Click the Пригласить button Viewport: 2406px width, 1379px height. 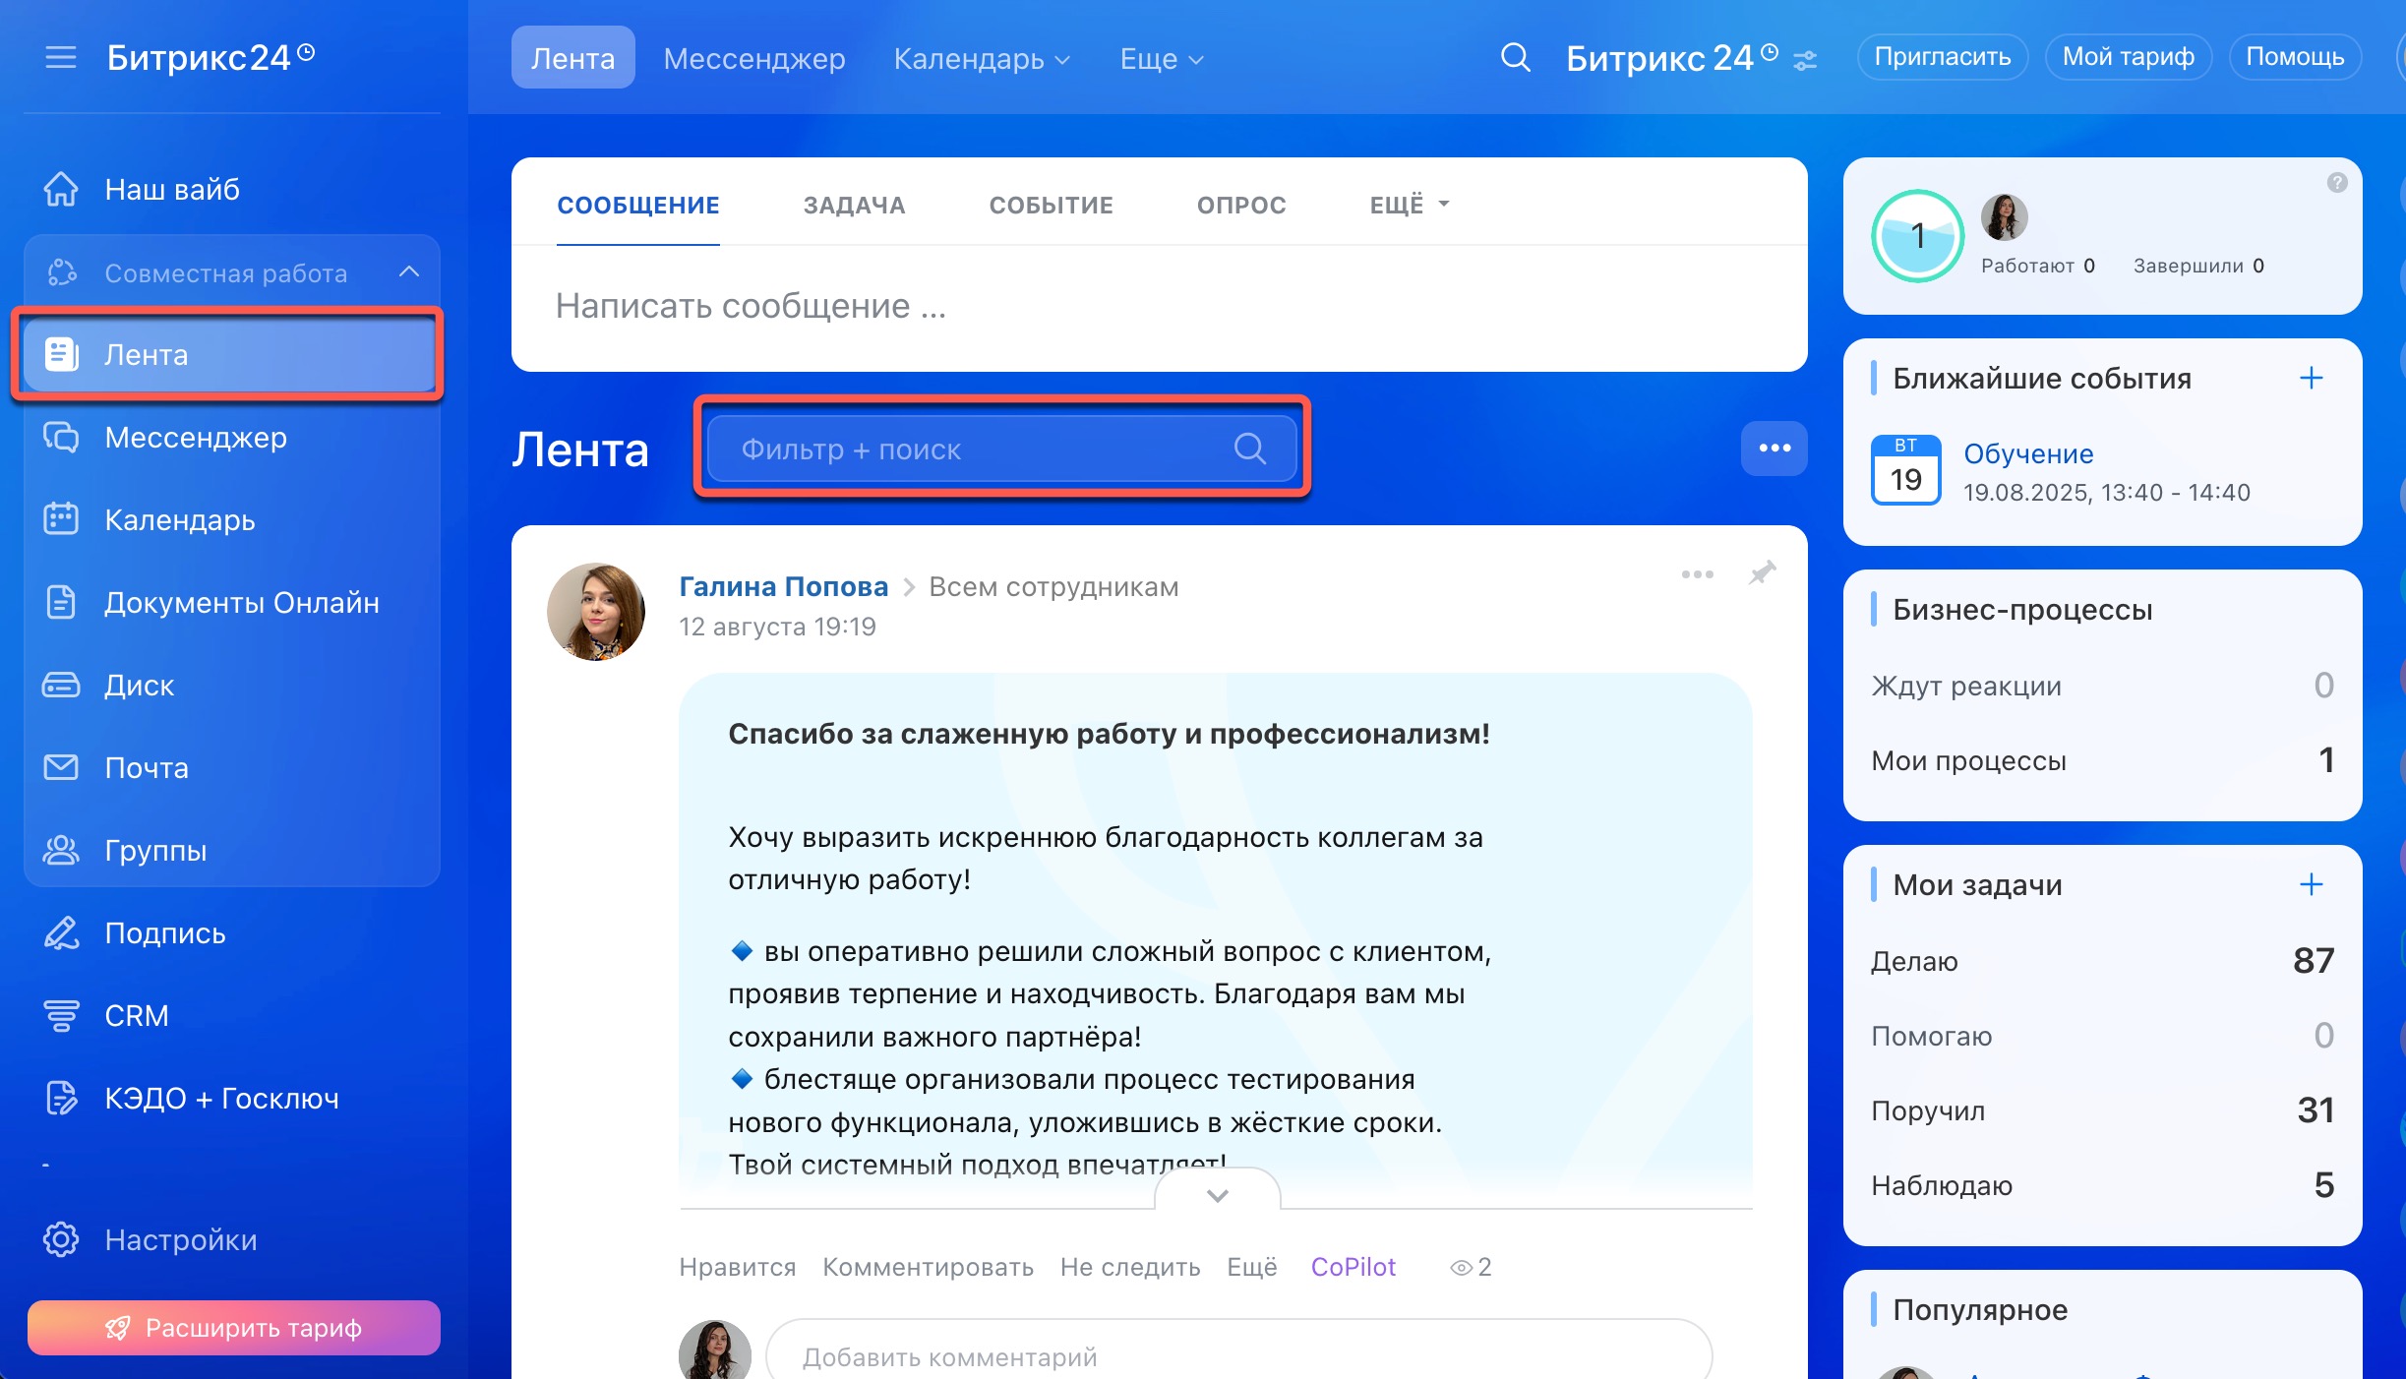coord(1943,57)
